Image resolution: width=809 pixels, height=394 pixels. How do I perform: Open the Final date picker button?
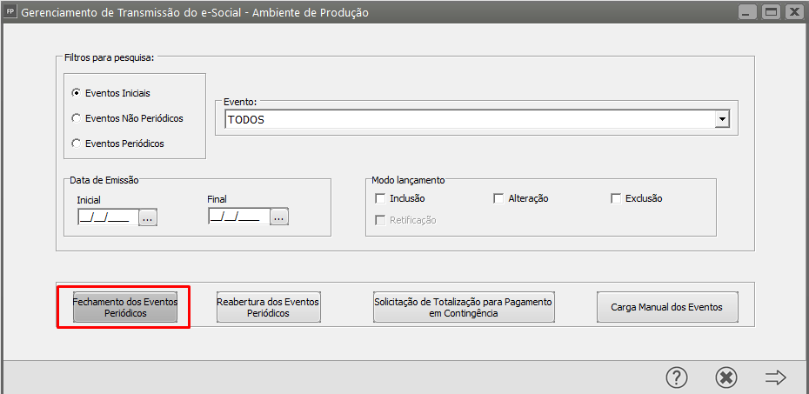point(278,217)
